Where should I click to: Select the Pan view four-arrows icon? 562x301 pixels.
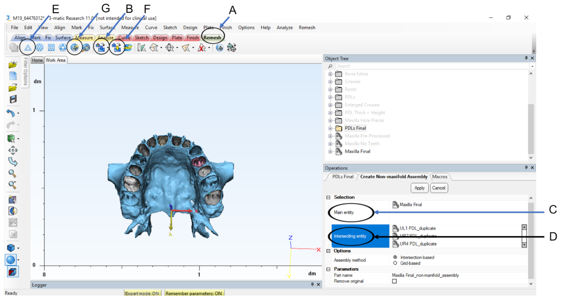click(13, 150)
